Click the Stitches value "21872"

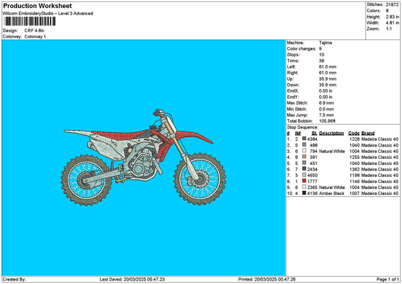coord(392,5)
